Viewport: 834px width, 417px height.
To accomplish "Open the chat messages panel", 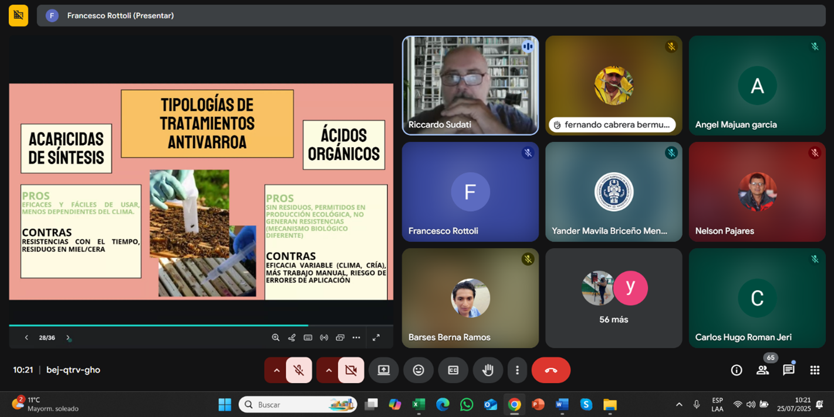I will tap(788, 370).
